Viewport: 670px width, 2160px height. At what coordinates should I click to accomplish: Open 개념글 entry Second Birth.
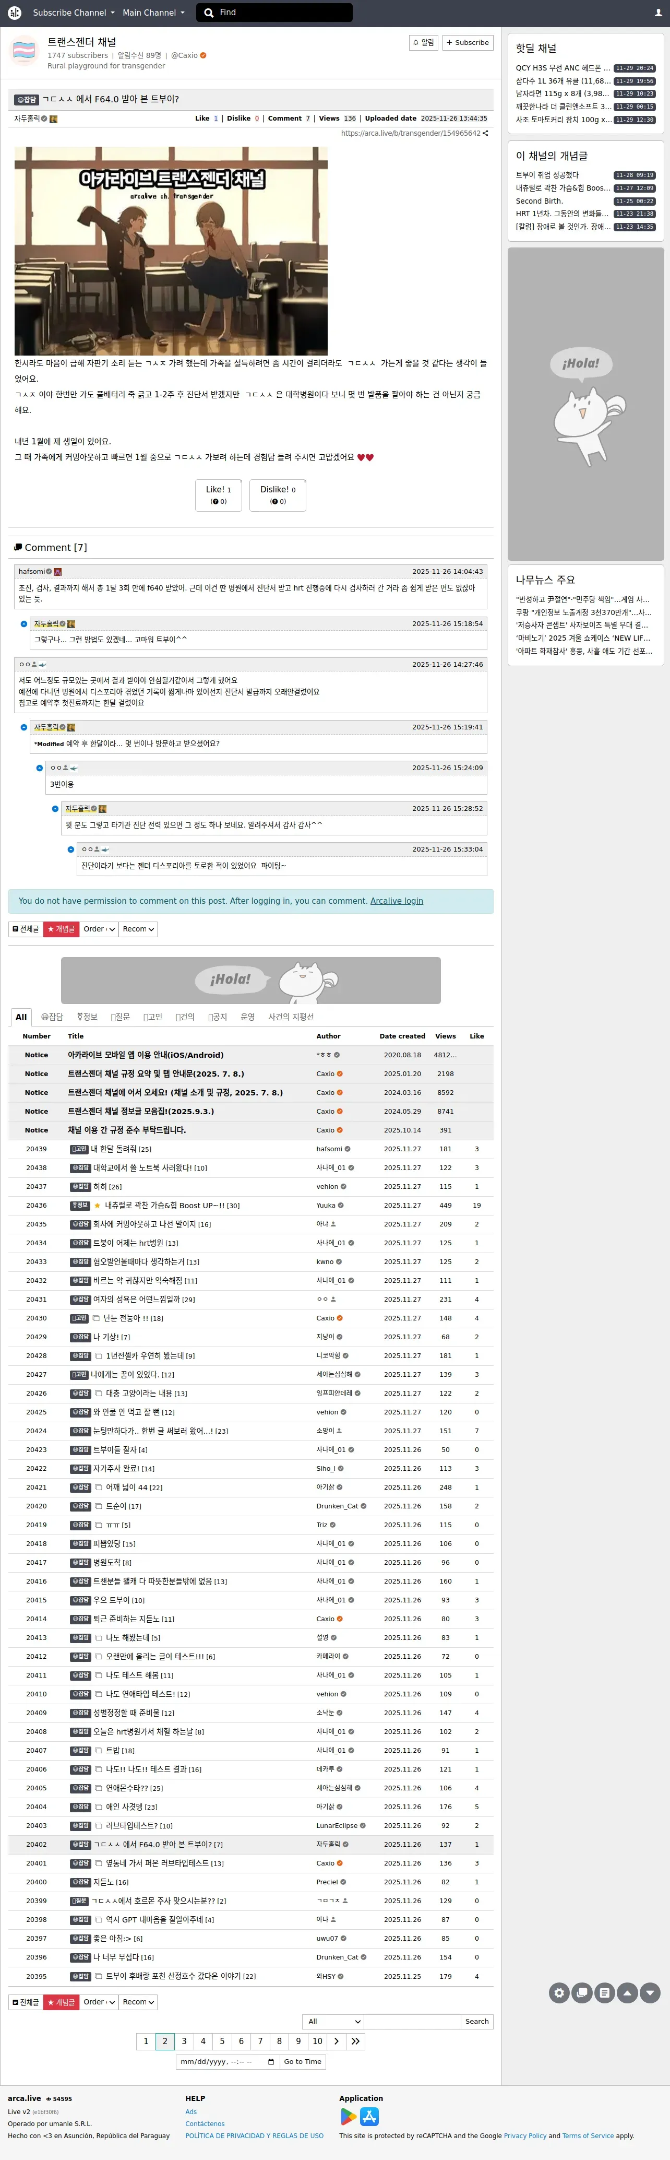(x=540, y=201)
